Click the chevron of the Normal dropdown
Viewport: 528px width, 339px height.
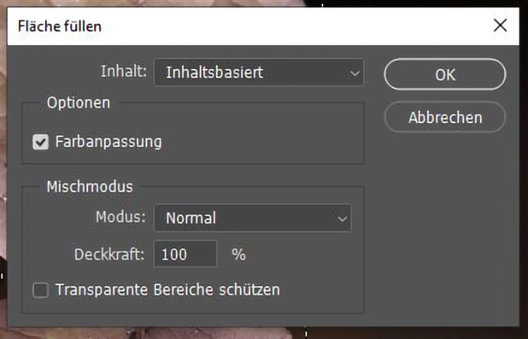342,219
